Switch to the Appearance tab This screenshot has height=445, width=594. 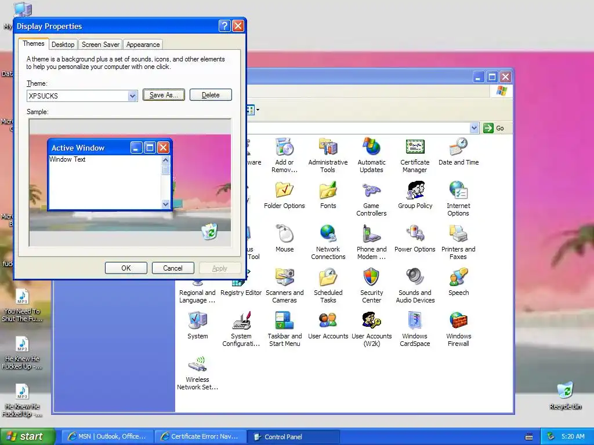143,45
